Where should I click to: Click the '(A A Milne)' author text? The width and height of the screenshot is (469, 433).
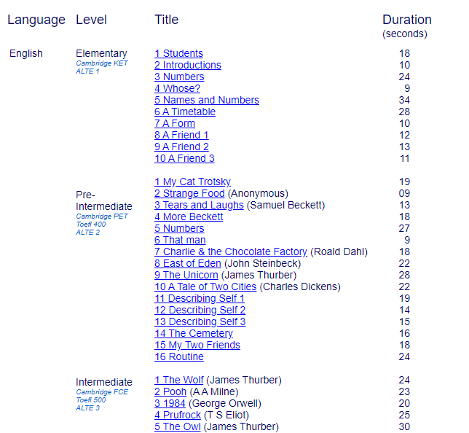click(214, 392)
